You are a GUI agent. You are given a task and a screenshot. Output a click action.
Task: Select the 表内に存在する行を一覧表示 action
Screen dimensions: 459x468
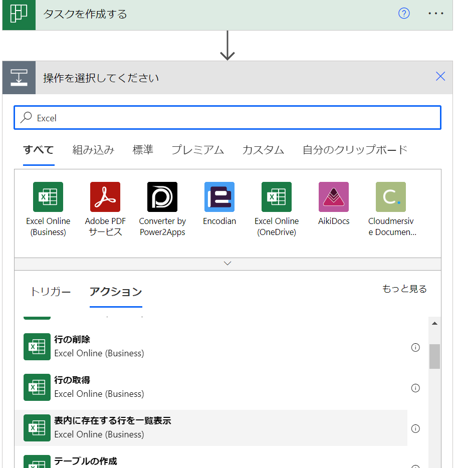pos(211,428)
